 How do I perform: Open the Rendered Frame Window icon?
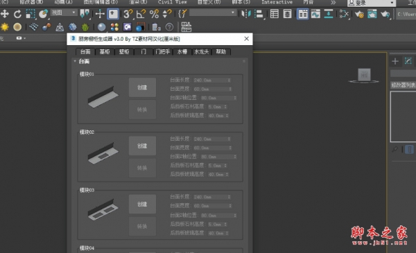[372, 14]
